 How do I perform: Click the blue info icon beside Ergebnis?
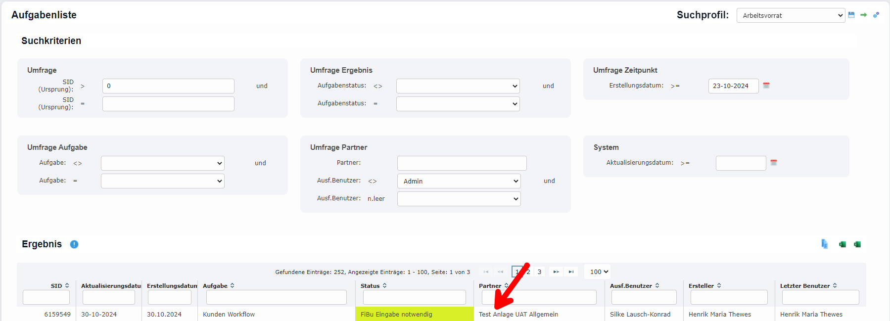point(74,244)
